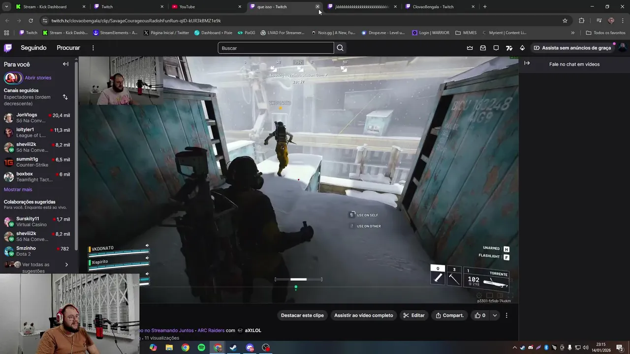Image resolution: width=630 pixels, height=354 pixels.
Task: Open the tab search dropdown
Action: click(x=6, y=7)
